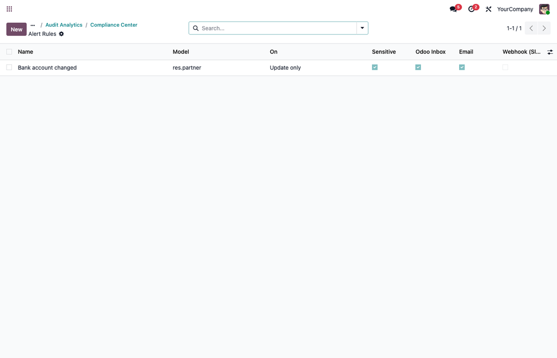Open the Bank account changed rule
Image resolution: width=557 pixels, height=358 pixels.
[x=47, y=67]
